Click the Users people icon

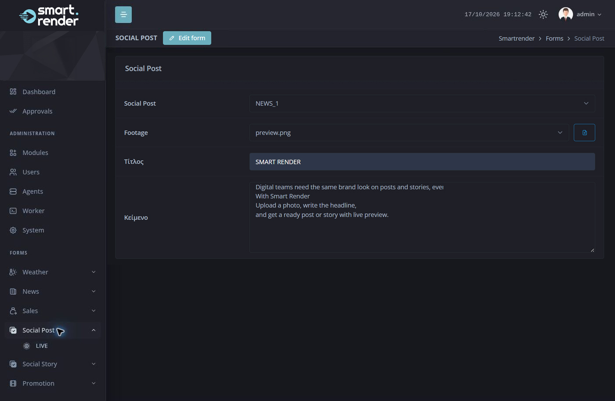click(13, 172)
